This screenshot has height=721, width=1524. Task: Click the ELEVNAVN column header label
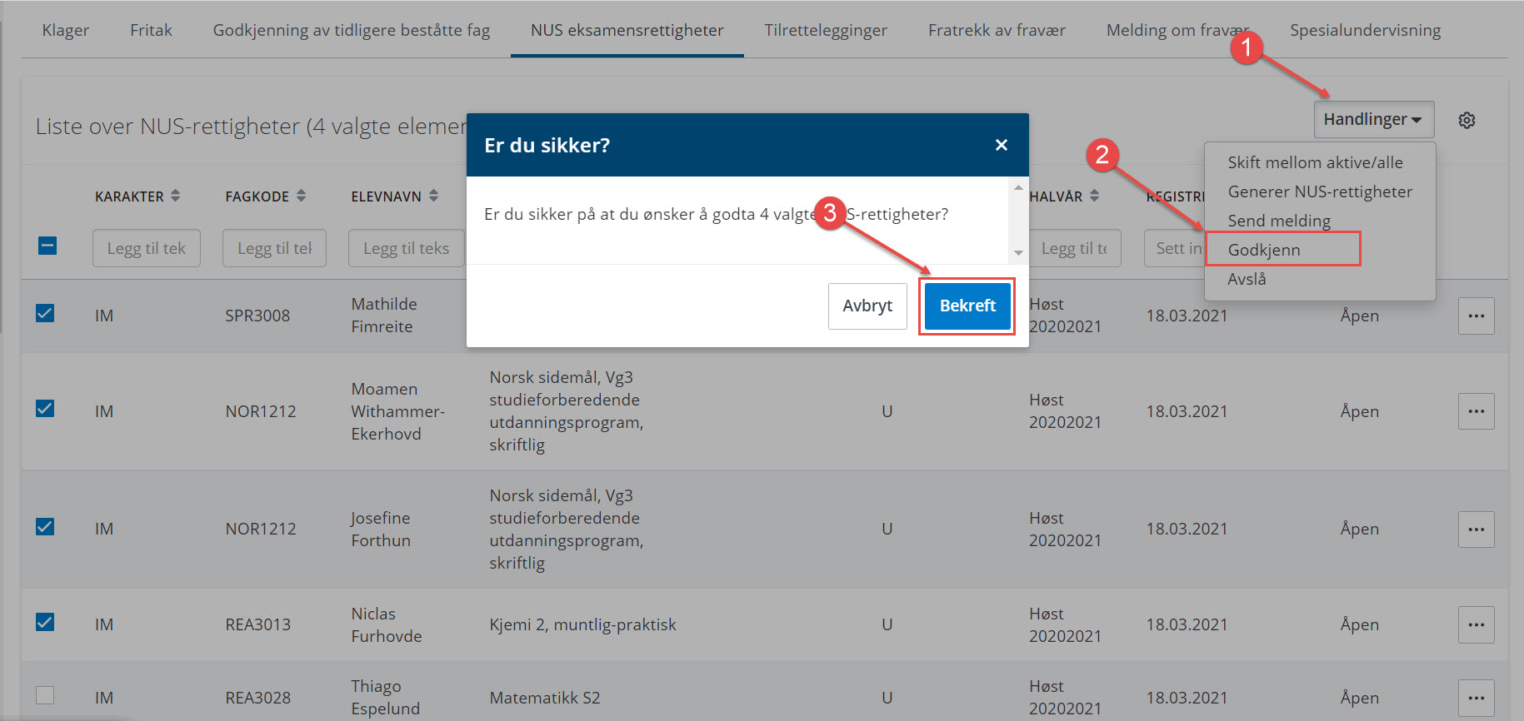[386, 196]
